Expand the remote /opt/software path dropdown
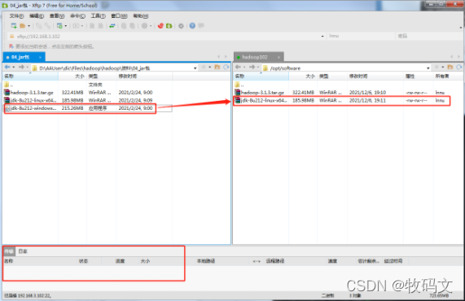The width and height of the screenshot is (465, 301). [428, 68]
